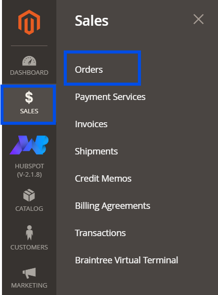Open Credit Memos

coord(103,179)
